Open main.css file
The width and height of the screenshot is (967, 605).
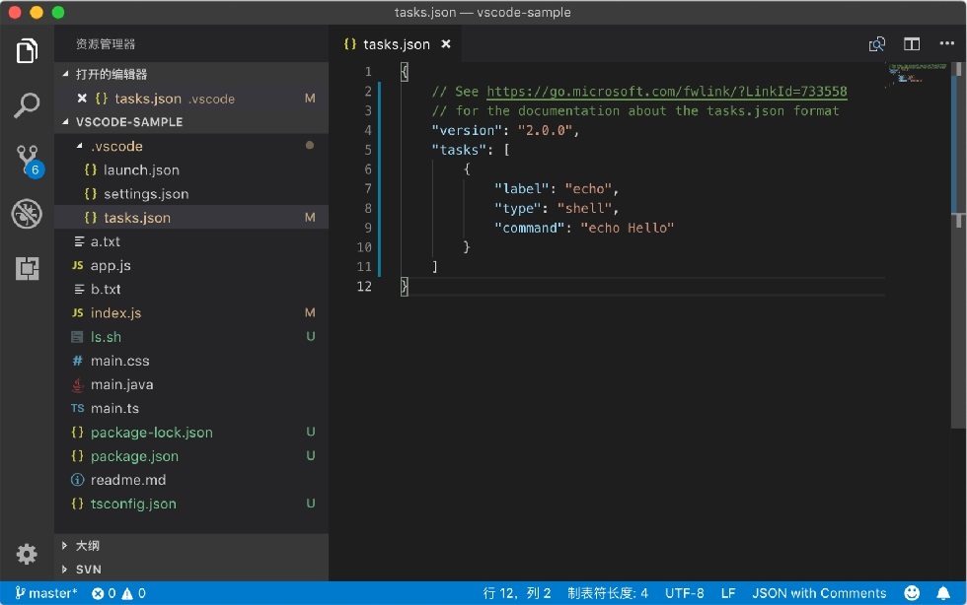[191, 361]
